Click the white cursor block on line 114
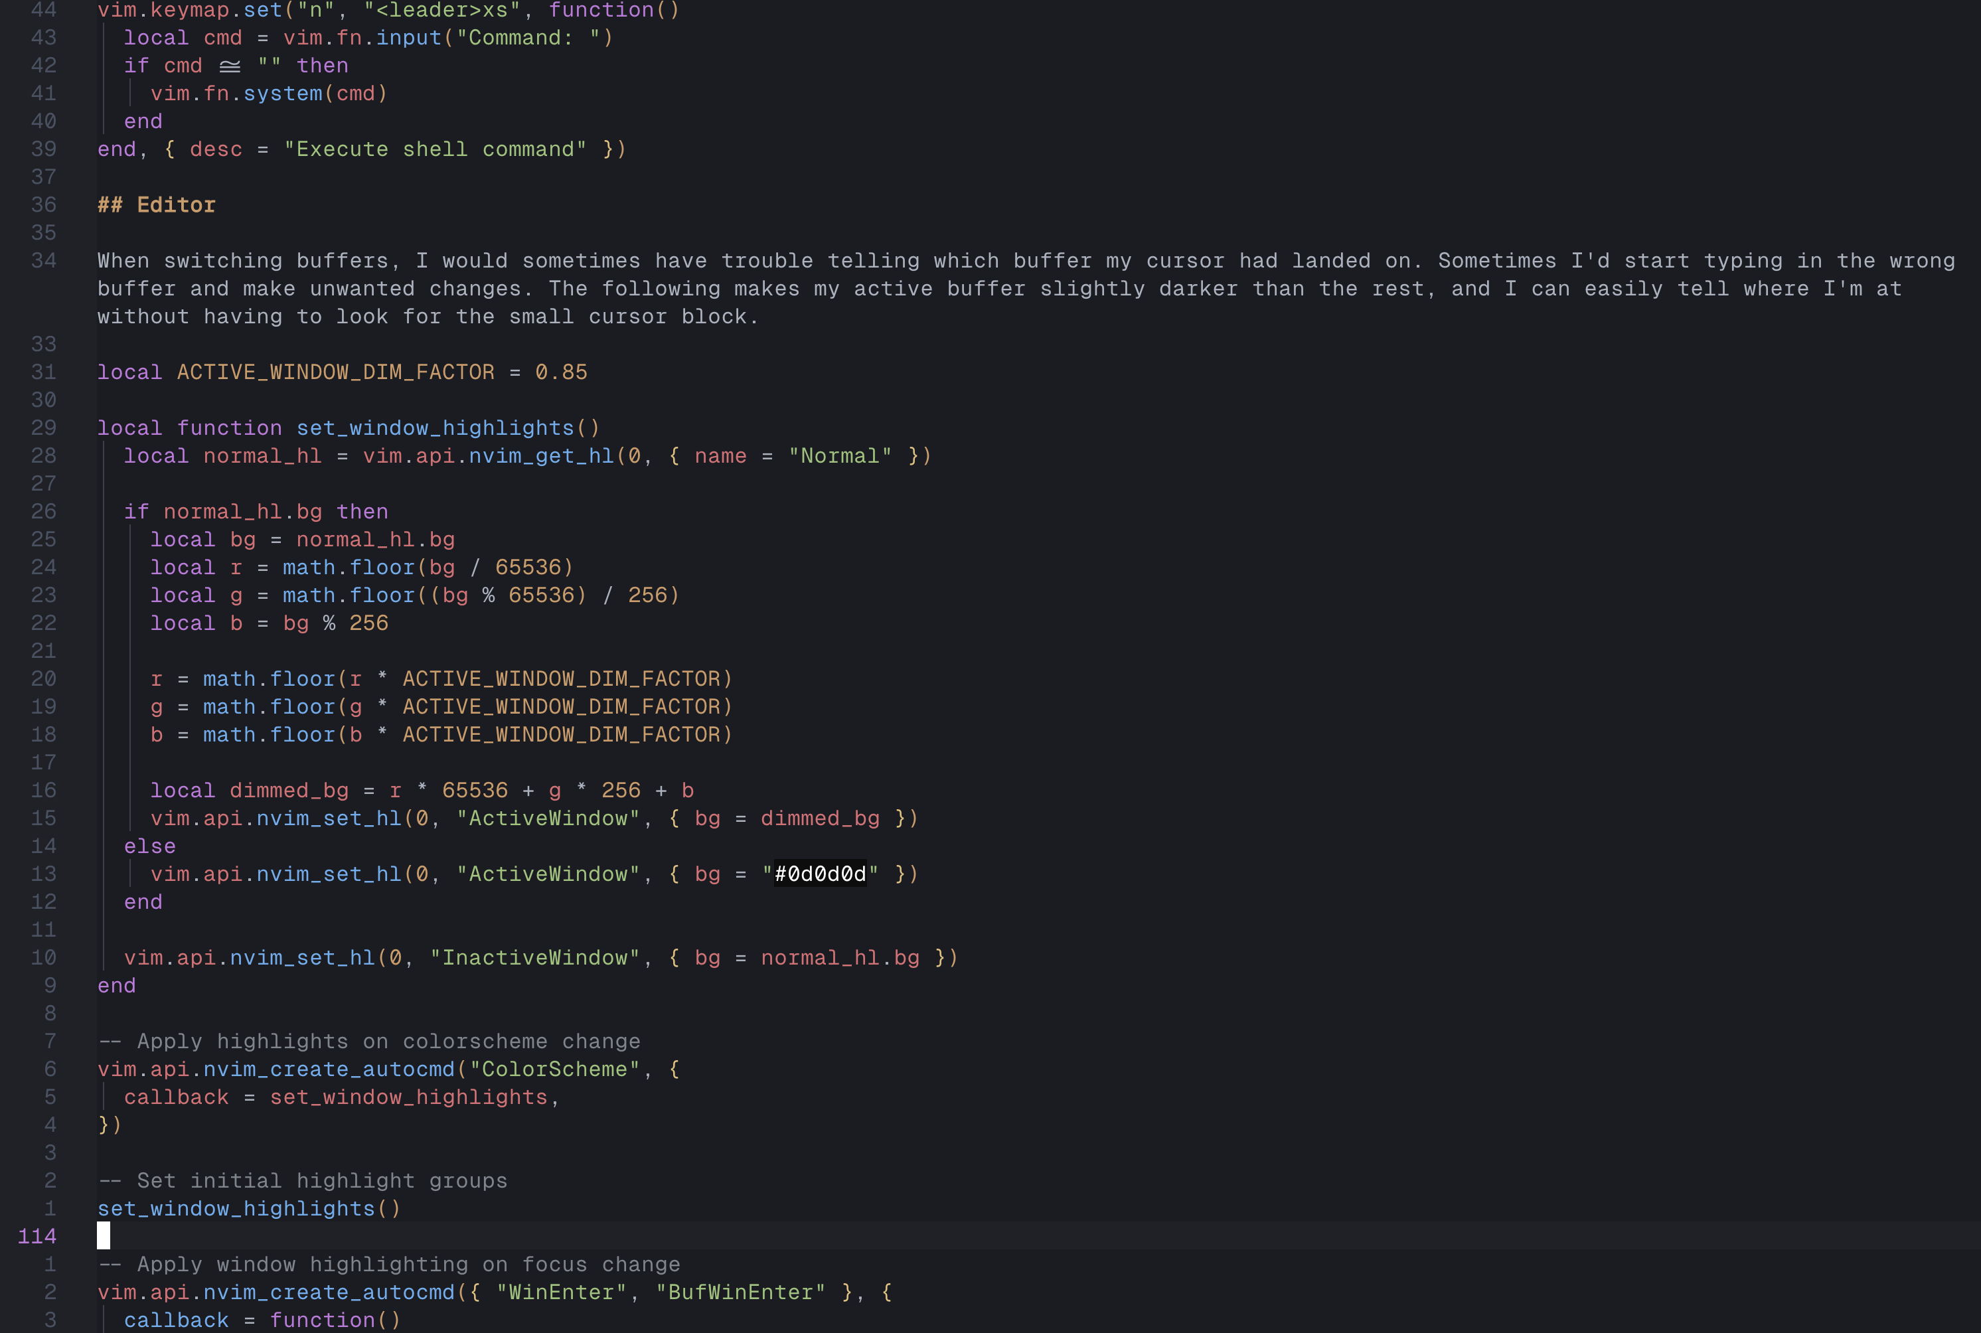 click(104, 1236)
